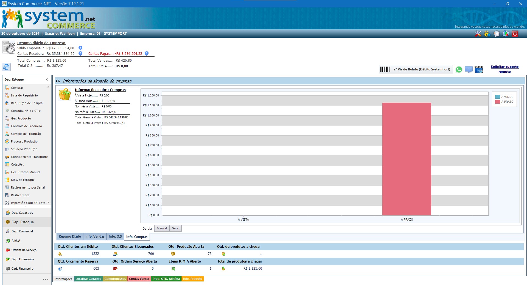This screenshot has height=285, width=527.
Task: Open the Contas Vencer tab
Action: coord(139,279)
